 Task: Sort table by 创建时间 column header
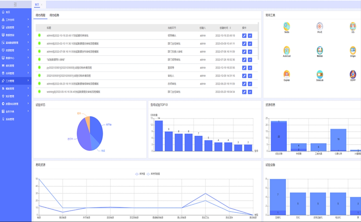point(225,28)
